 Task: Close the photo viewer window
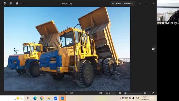[153, 3]
